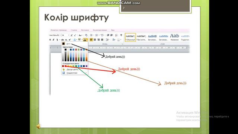
Task: Click the Italic formatting icon
Action: 54,40
